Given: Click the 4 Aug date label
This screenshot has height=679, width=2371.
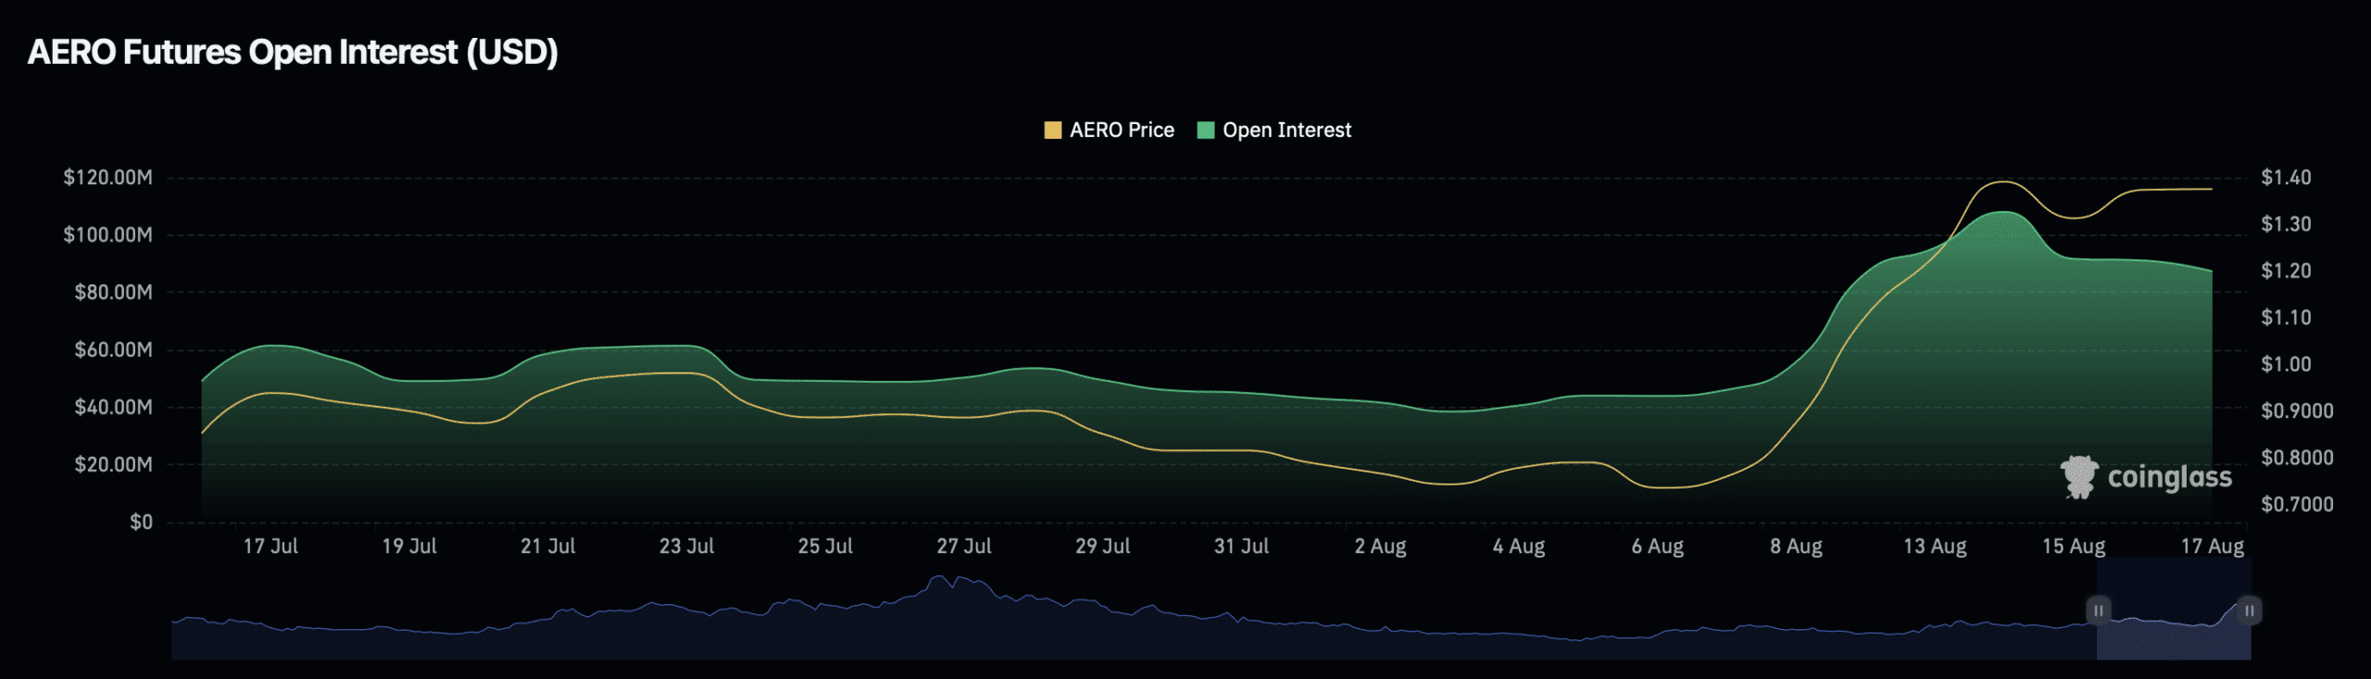Looking at the screenshot, I should coord(1519,546).
